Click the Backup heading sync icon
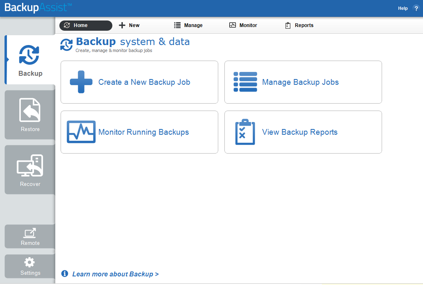The width and height of the screenshot is (423, 285). (66, 45)
